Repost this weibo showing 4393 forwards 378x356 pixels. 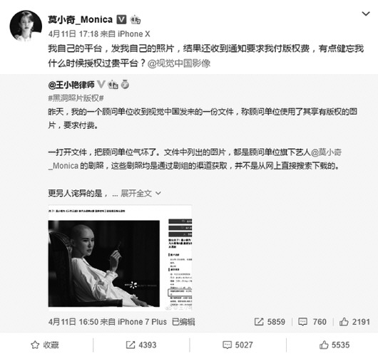pos(141,345)
